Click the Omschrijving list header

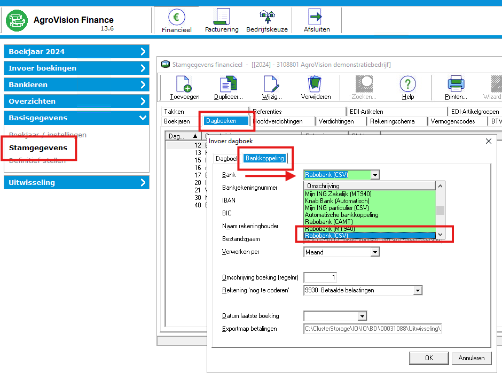pyautogui.click(x=369, y=186)
